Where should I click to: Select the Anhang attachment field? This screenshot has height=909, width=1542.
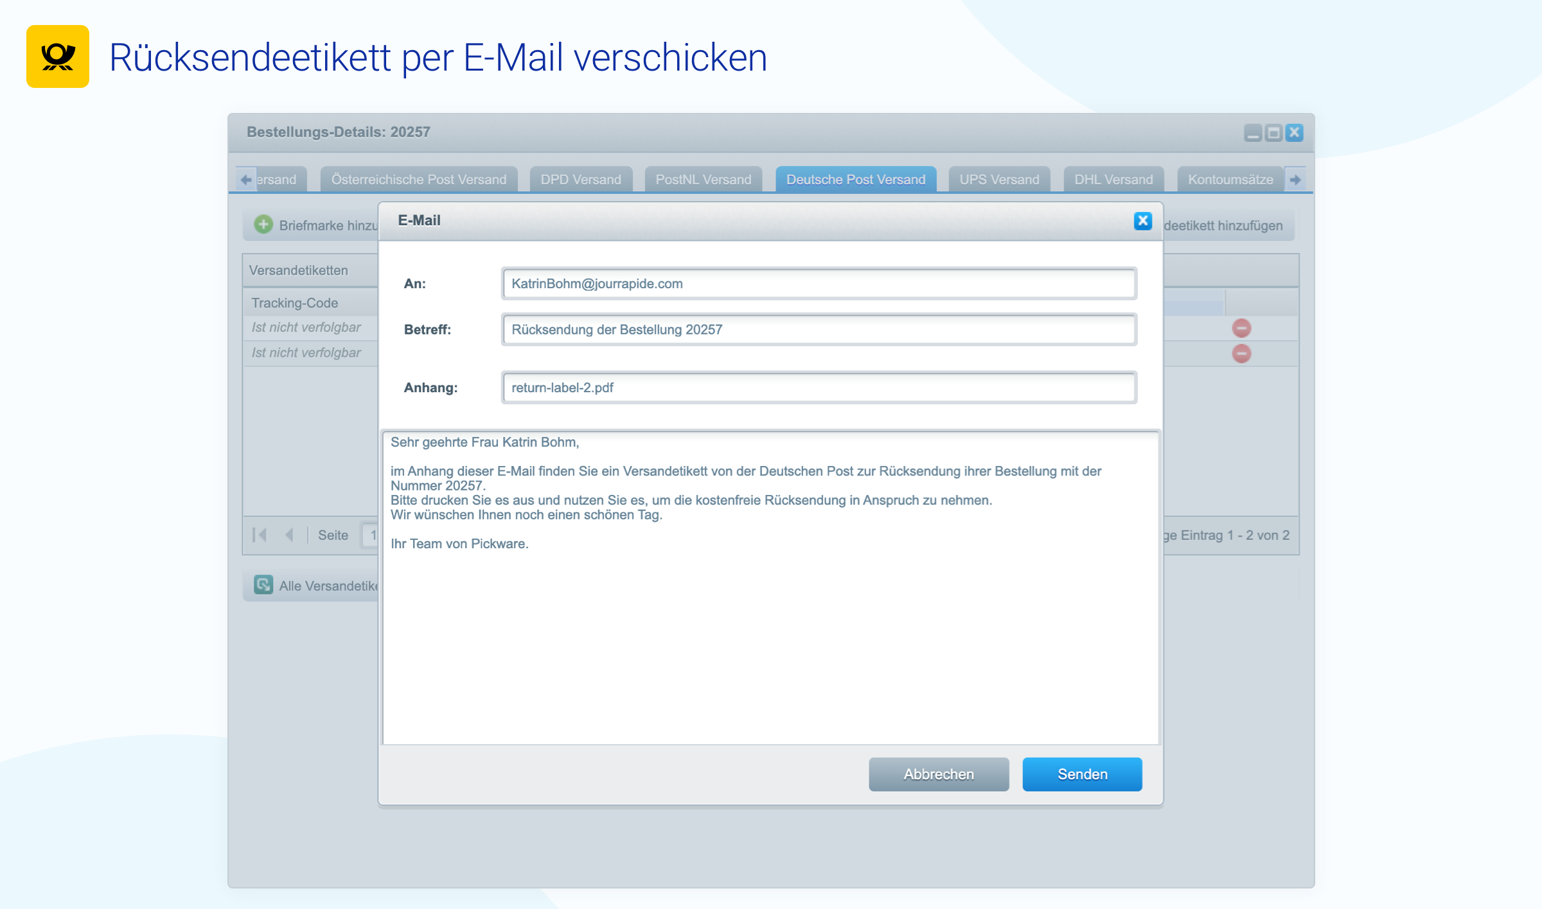[x=819, y=388]
